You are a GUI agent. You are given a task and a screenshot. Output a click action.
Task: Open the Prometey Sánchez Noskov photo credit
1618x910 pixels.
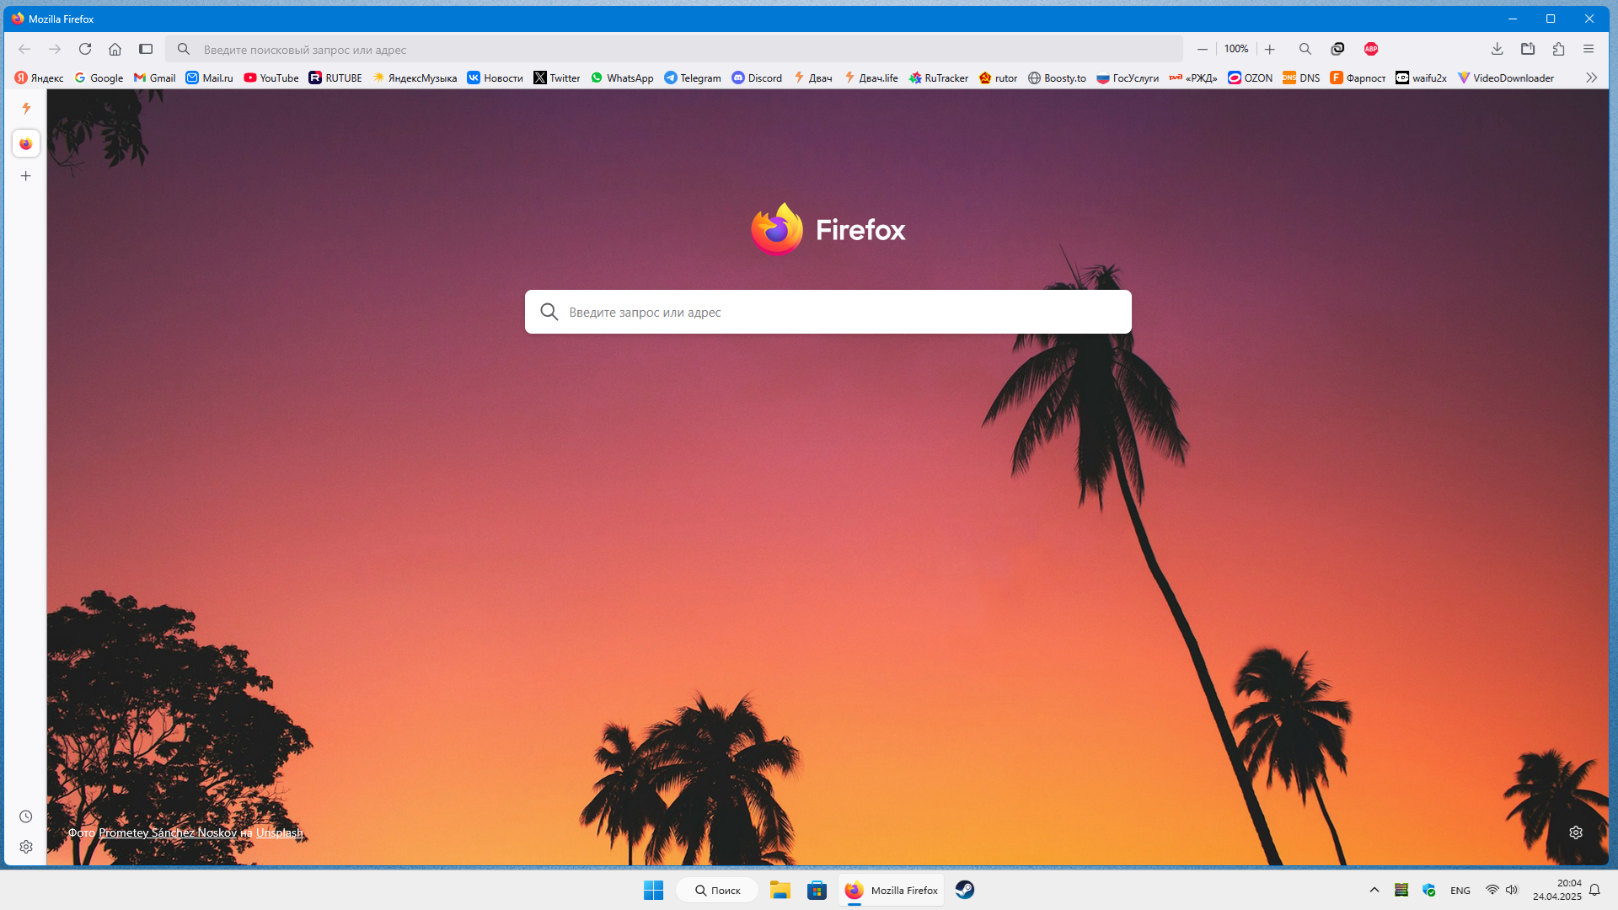click(168, 832)
